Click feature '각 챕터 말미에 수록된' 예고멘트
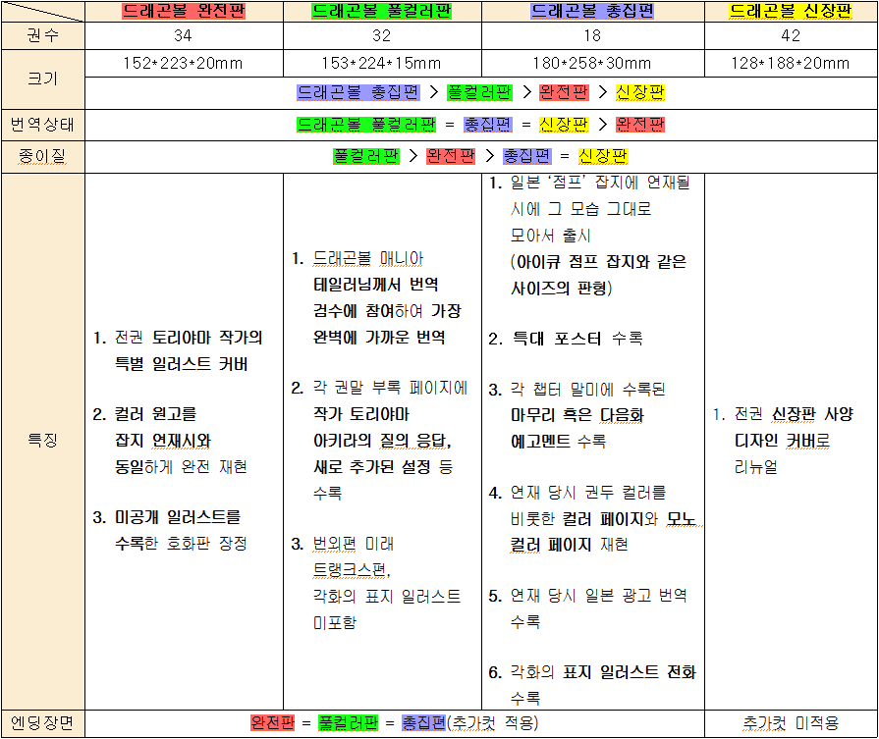879x739 pixels. tap(577, 415)
